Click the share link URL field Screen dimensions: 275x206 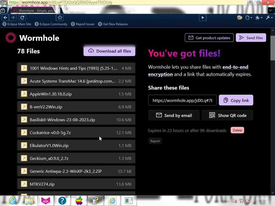(x=182, y=100)
